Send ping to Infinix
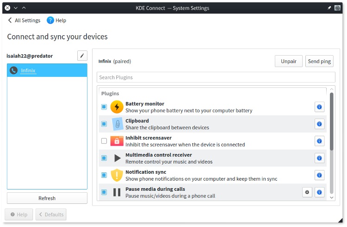The image size is (347, 227). click(319, 61)
